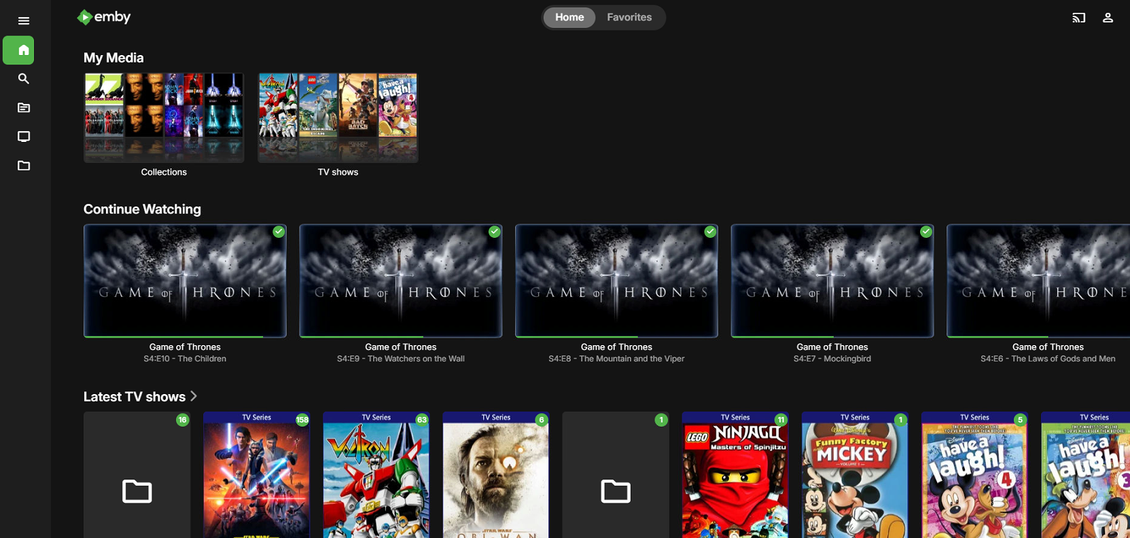Play the S4:E7 Mockingbird thumbnail
1130x538 pixels.
point(832,281)
